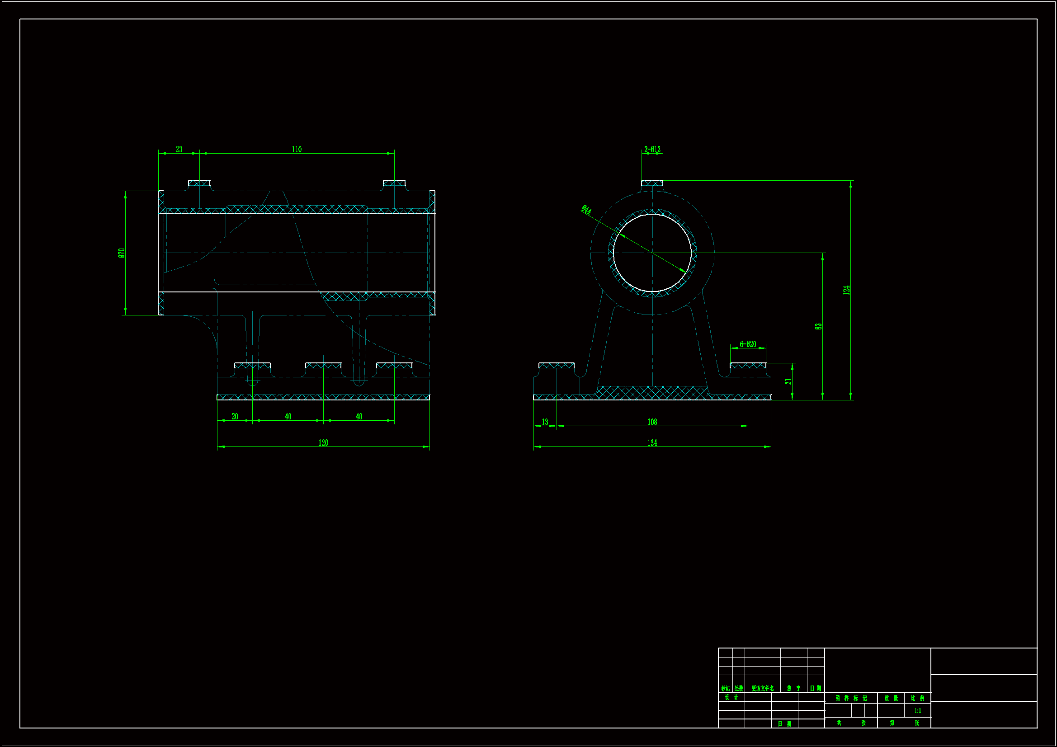Click the 83 center height dimension

(818, 326)
